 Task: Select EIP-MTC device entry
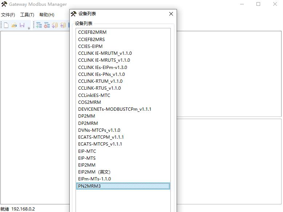pyautogui.click(x=123, y=151)
